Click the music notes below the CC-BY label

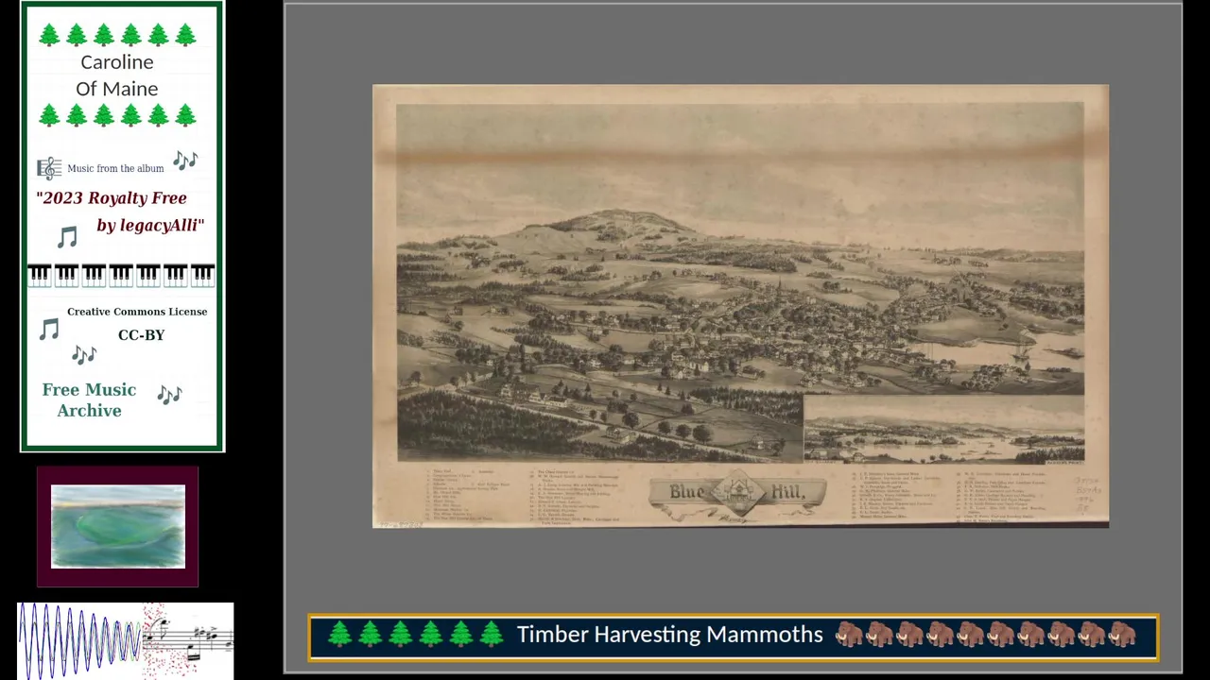[84, 354]
